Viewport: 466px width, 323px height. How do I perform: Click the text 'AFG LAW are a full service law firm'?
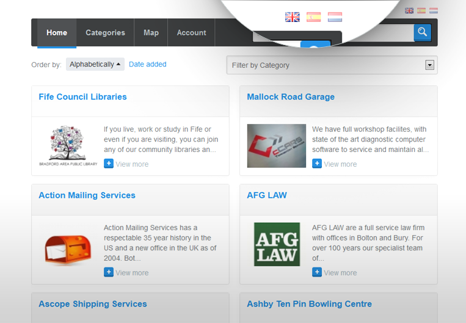pos(368,228)
